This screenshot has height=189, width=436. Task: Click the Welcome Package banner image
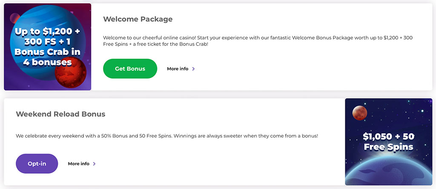tap(48, 47)
